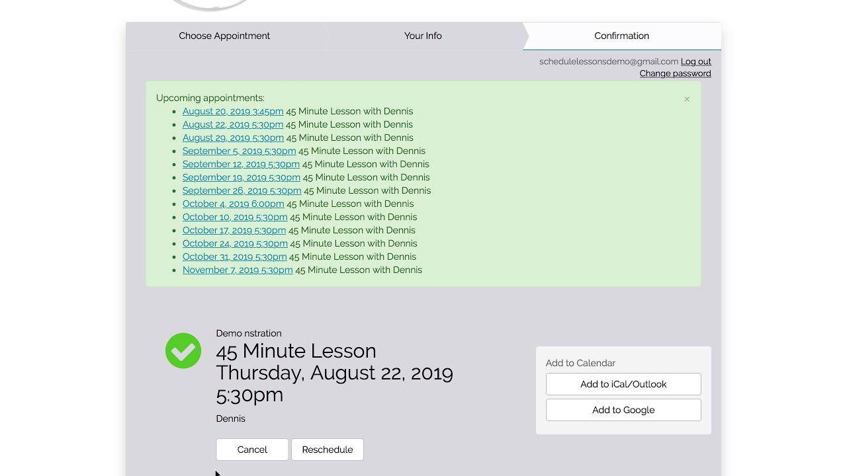
Task: Cancel the August 22 lesson
Action: pyautogui.click(x=252, y=450)
